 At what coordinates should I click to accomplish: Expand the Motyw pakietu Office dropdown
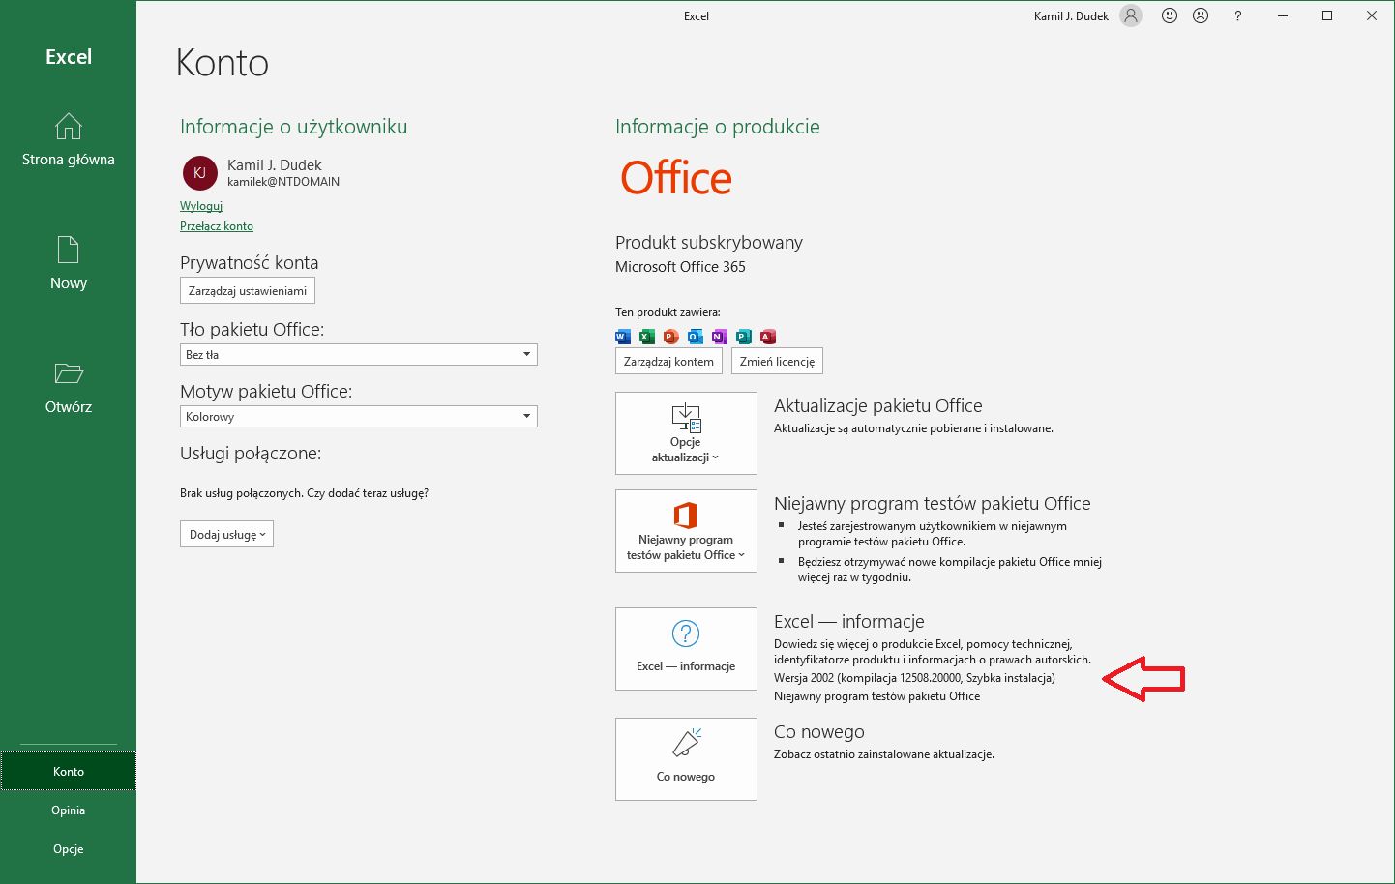click(x=525, y=416)
